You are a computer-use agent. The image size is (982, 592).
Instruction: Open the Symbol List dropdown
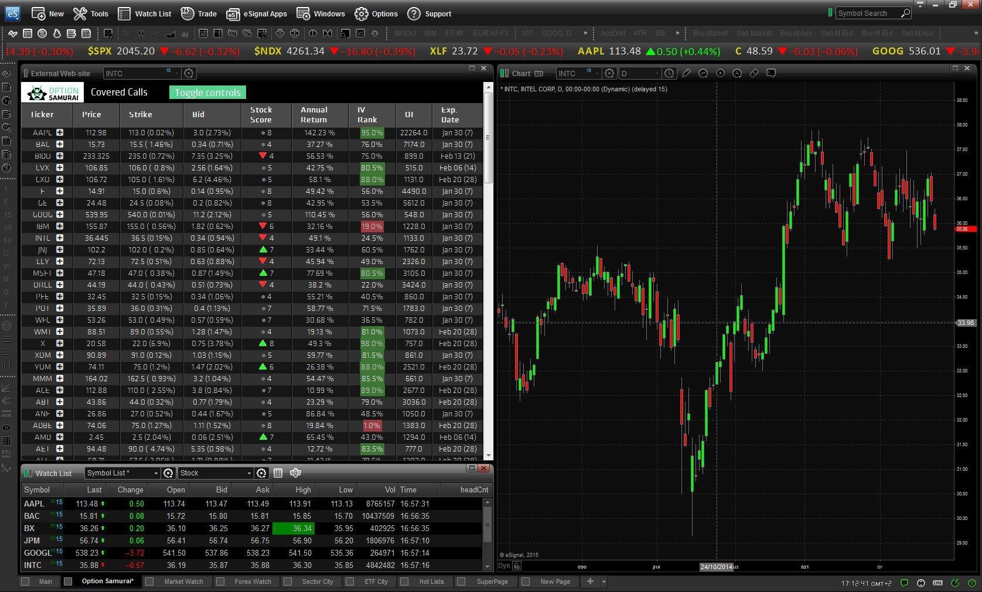tap(122, 473)
